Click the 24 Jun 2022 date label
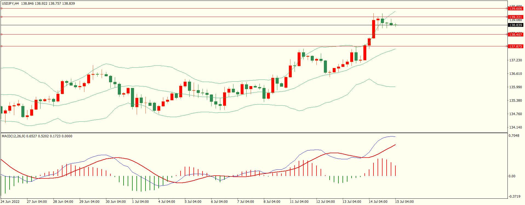525x205 pixels. pos(10,202)
